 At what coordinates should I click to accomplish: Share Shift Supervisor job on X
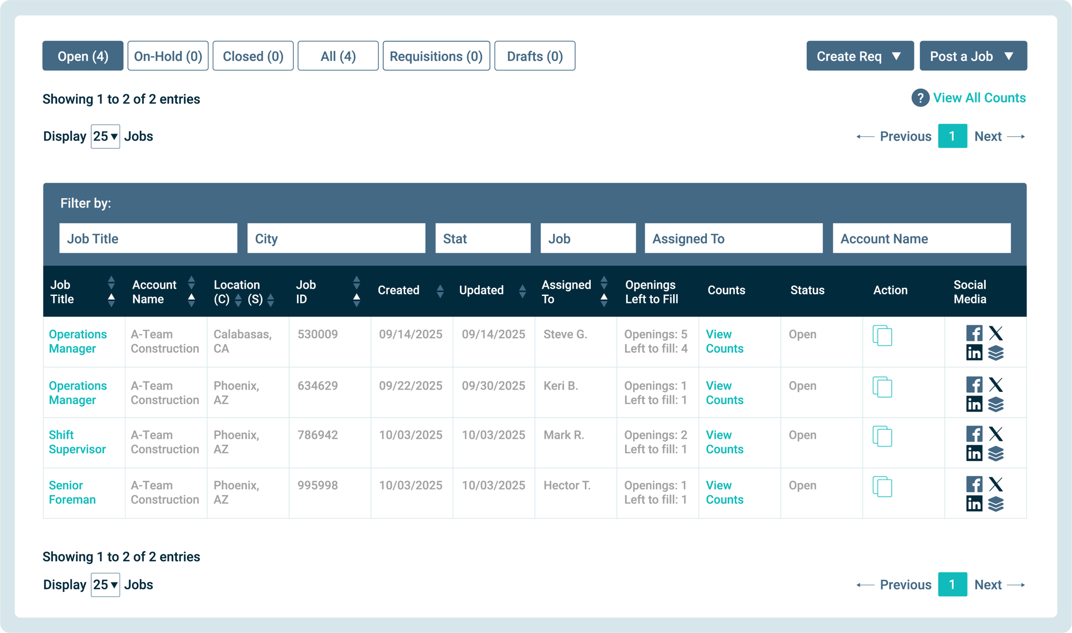pyautogui.click(x=996, y=434)
